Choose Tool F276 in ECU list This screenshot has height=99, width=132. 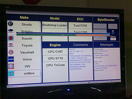click(80, 26)
